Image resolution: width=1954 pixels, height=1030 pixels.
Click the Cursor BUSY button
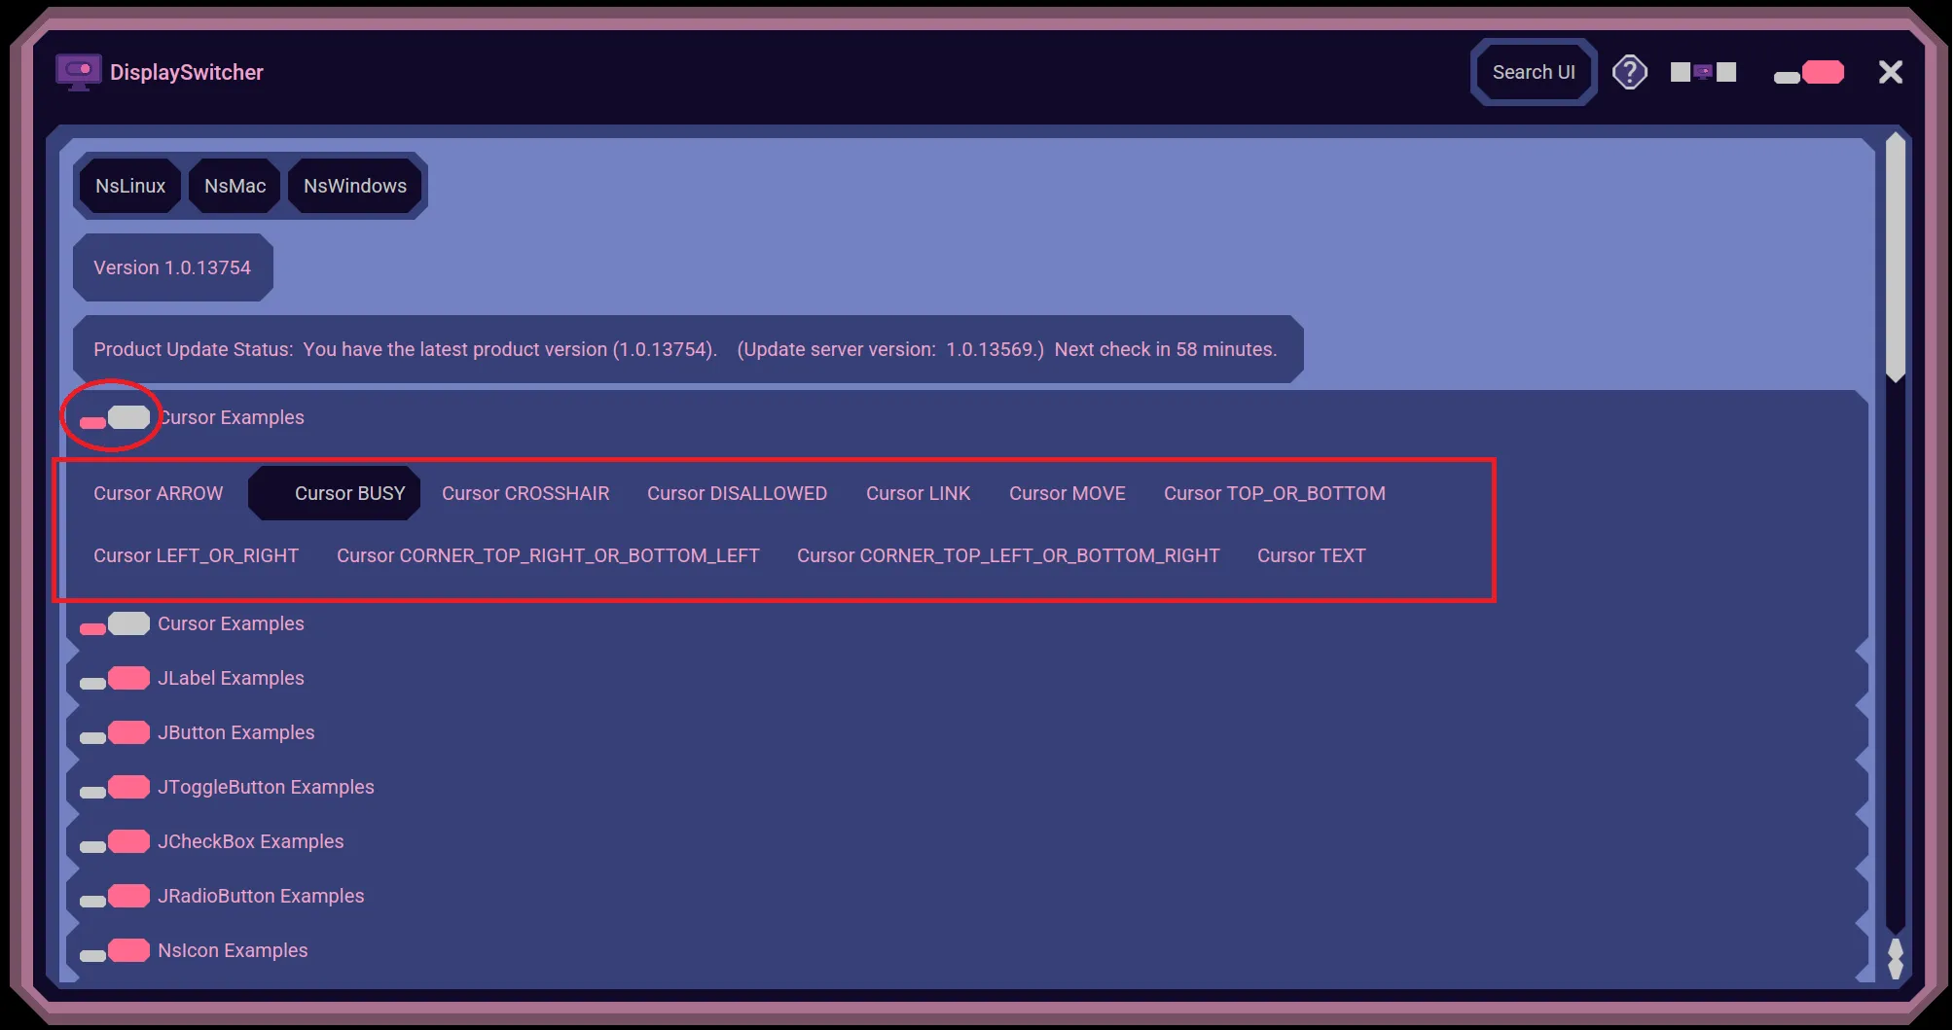[335, 493]
